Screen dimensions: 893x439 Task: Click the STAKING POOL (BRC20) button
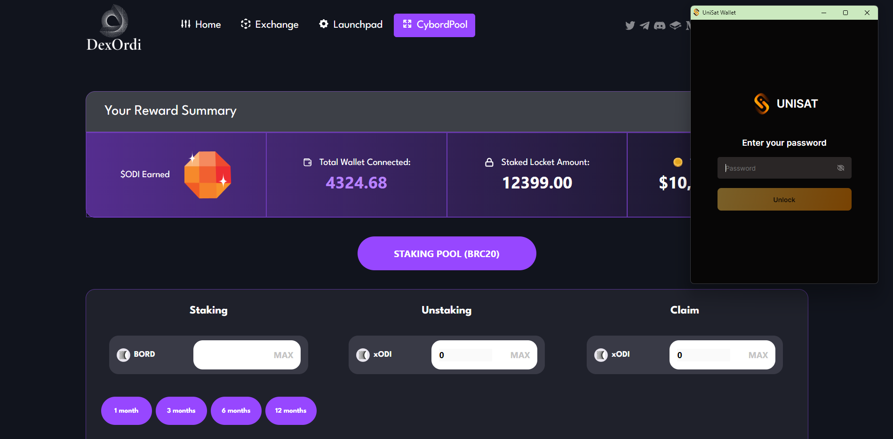coord(447,253)
